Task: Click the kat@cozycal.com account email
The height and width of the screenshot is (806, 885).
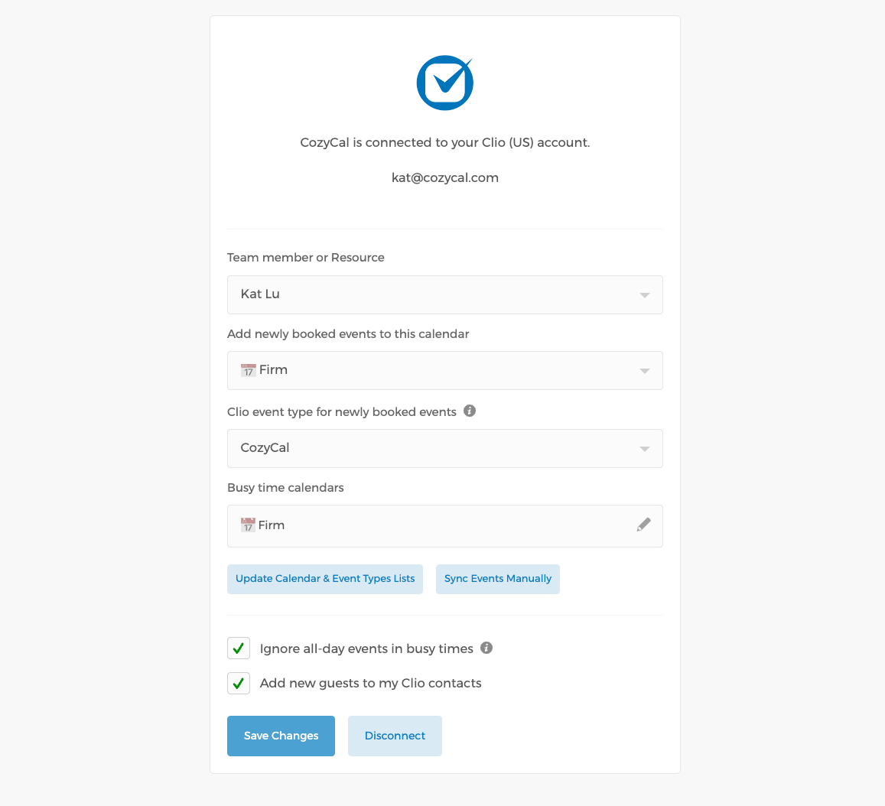Action: [x=445, y=177]
